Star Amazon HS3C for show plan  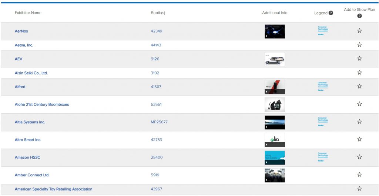(x=359, y=157)
